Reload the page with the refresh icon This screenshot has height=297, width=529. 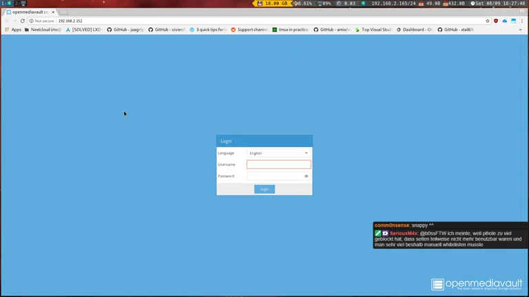coord(22,21)
